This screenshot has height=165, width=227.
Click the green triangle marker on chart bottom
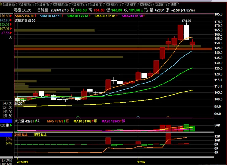[x=78, y=117]
